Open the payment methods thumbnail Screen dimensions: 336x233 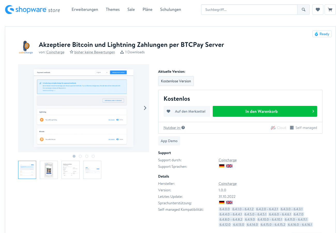click(x=27, y=170)
